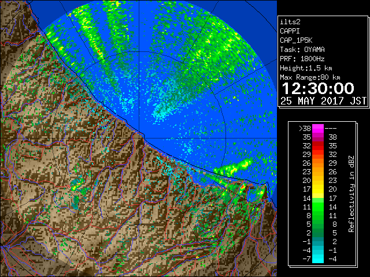Click the 'CAP_1P5K' text
370x277 pixels.
click(296, 40)
